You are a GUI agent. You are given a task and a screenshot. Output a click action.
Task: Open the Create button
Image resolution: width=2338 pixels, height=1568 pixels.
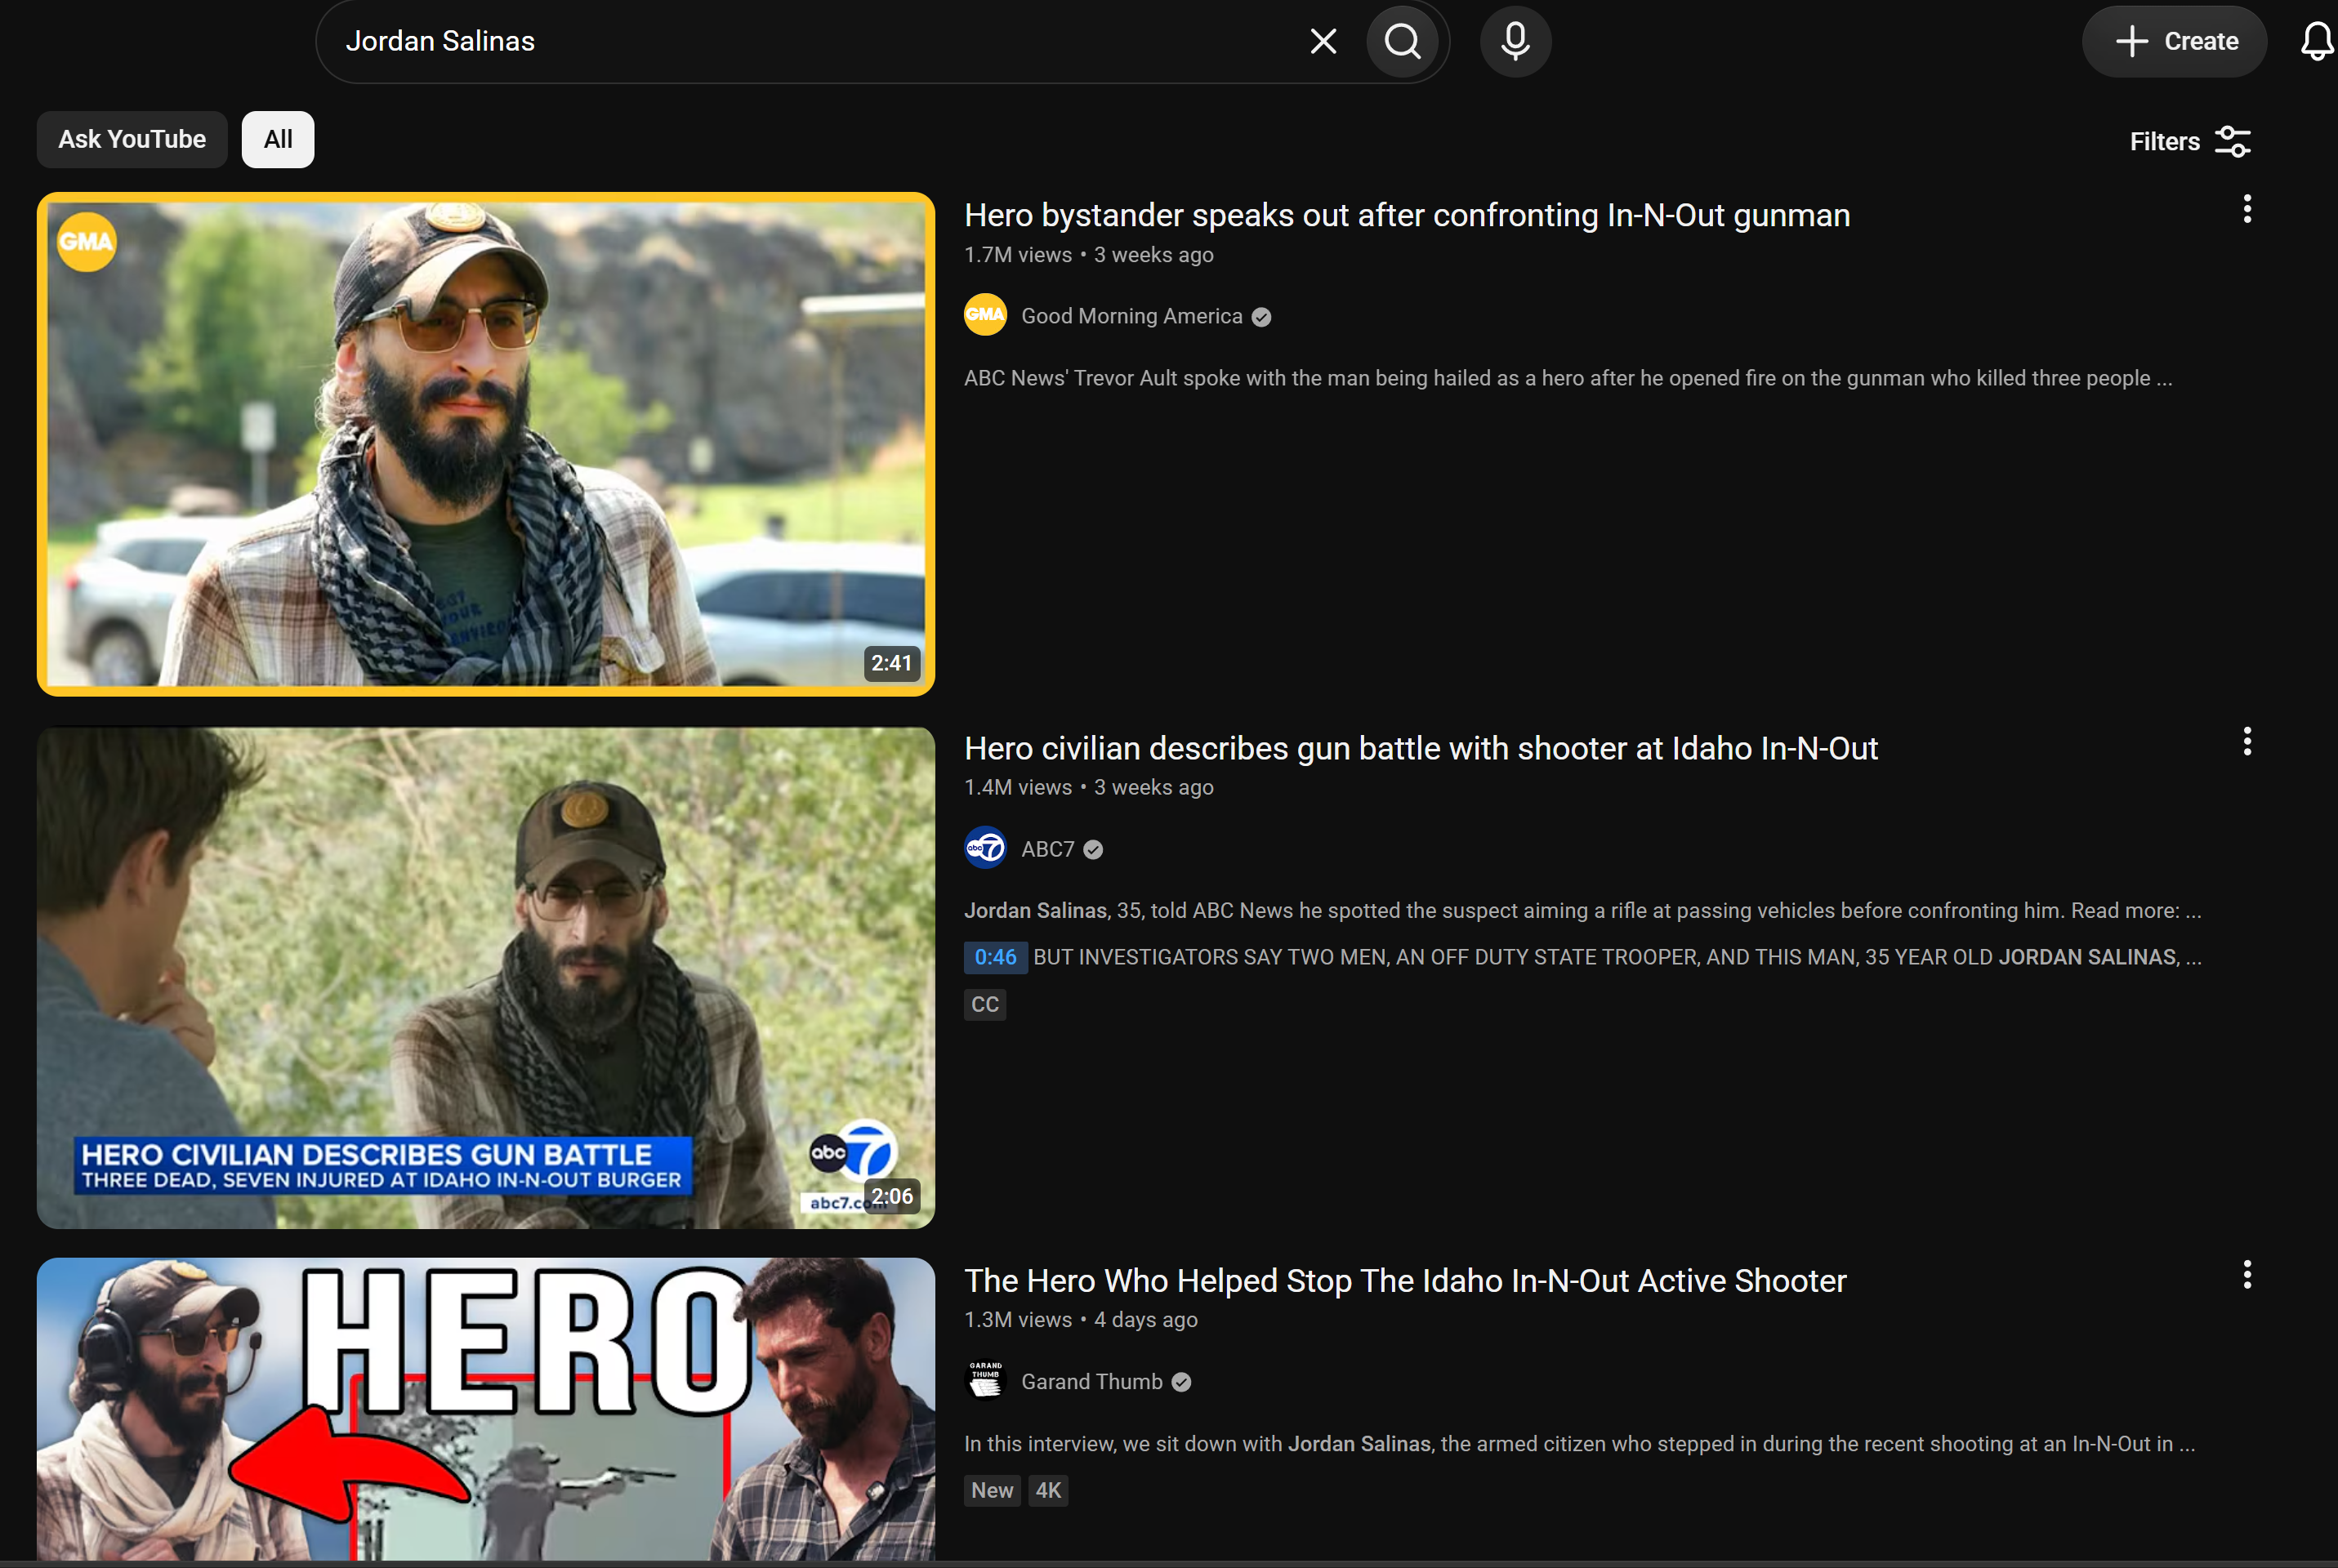click(2174, 41)
